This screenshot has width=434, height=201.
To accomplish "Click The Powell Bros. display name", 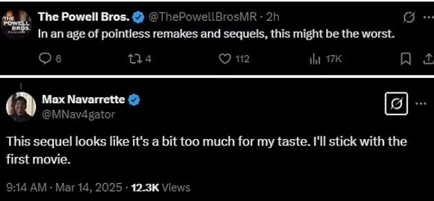I will (84, 17).
